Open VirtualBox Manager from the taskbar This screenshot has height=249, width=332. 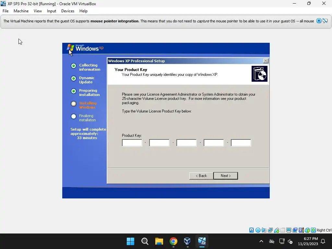coord(187,241)
